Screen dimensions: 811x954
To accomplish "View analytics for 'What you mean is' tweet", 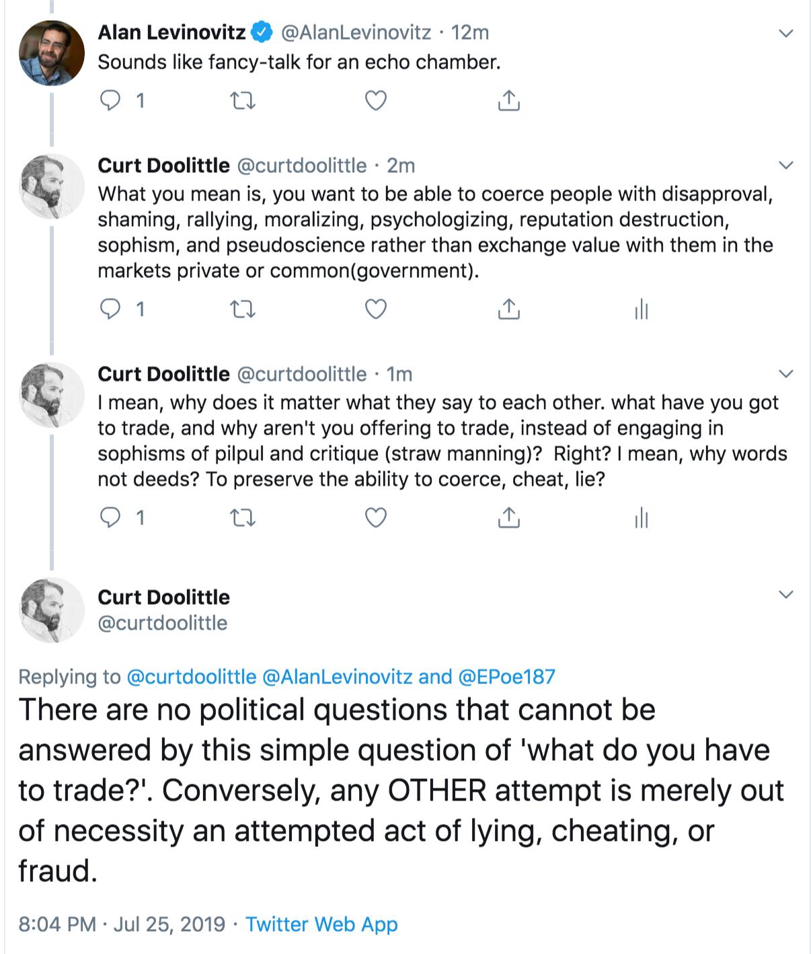I will (642, 309).
